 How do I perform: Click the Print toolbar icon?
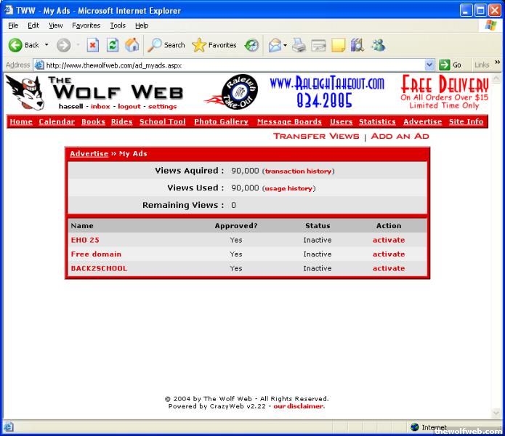299,45
